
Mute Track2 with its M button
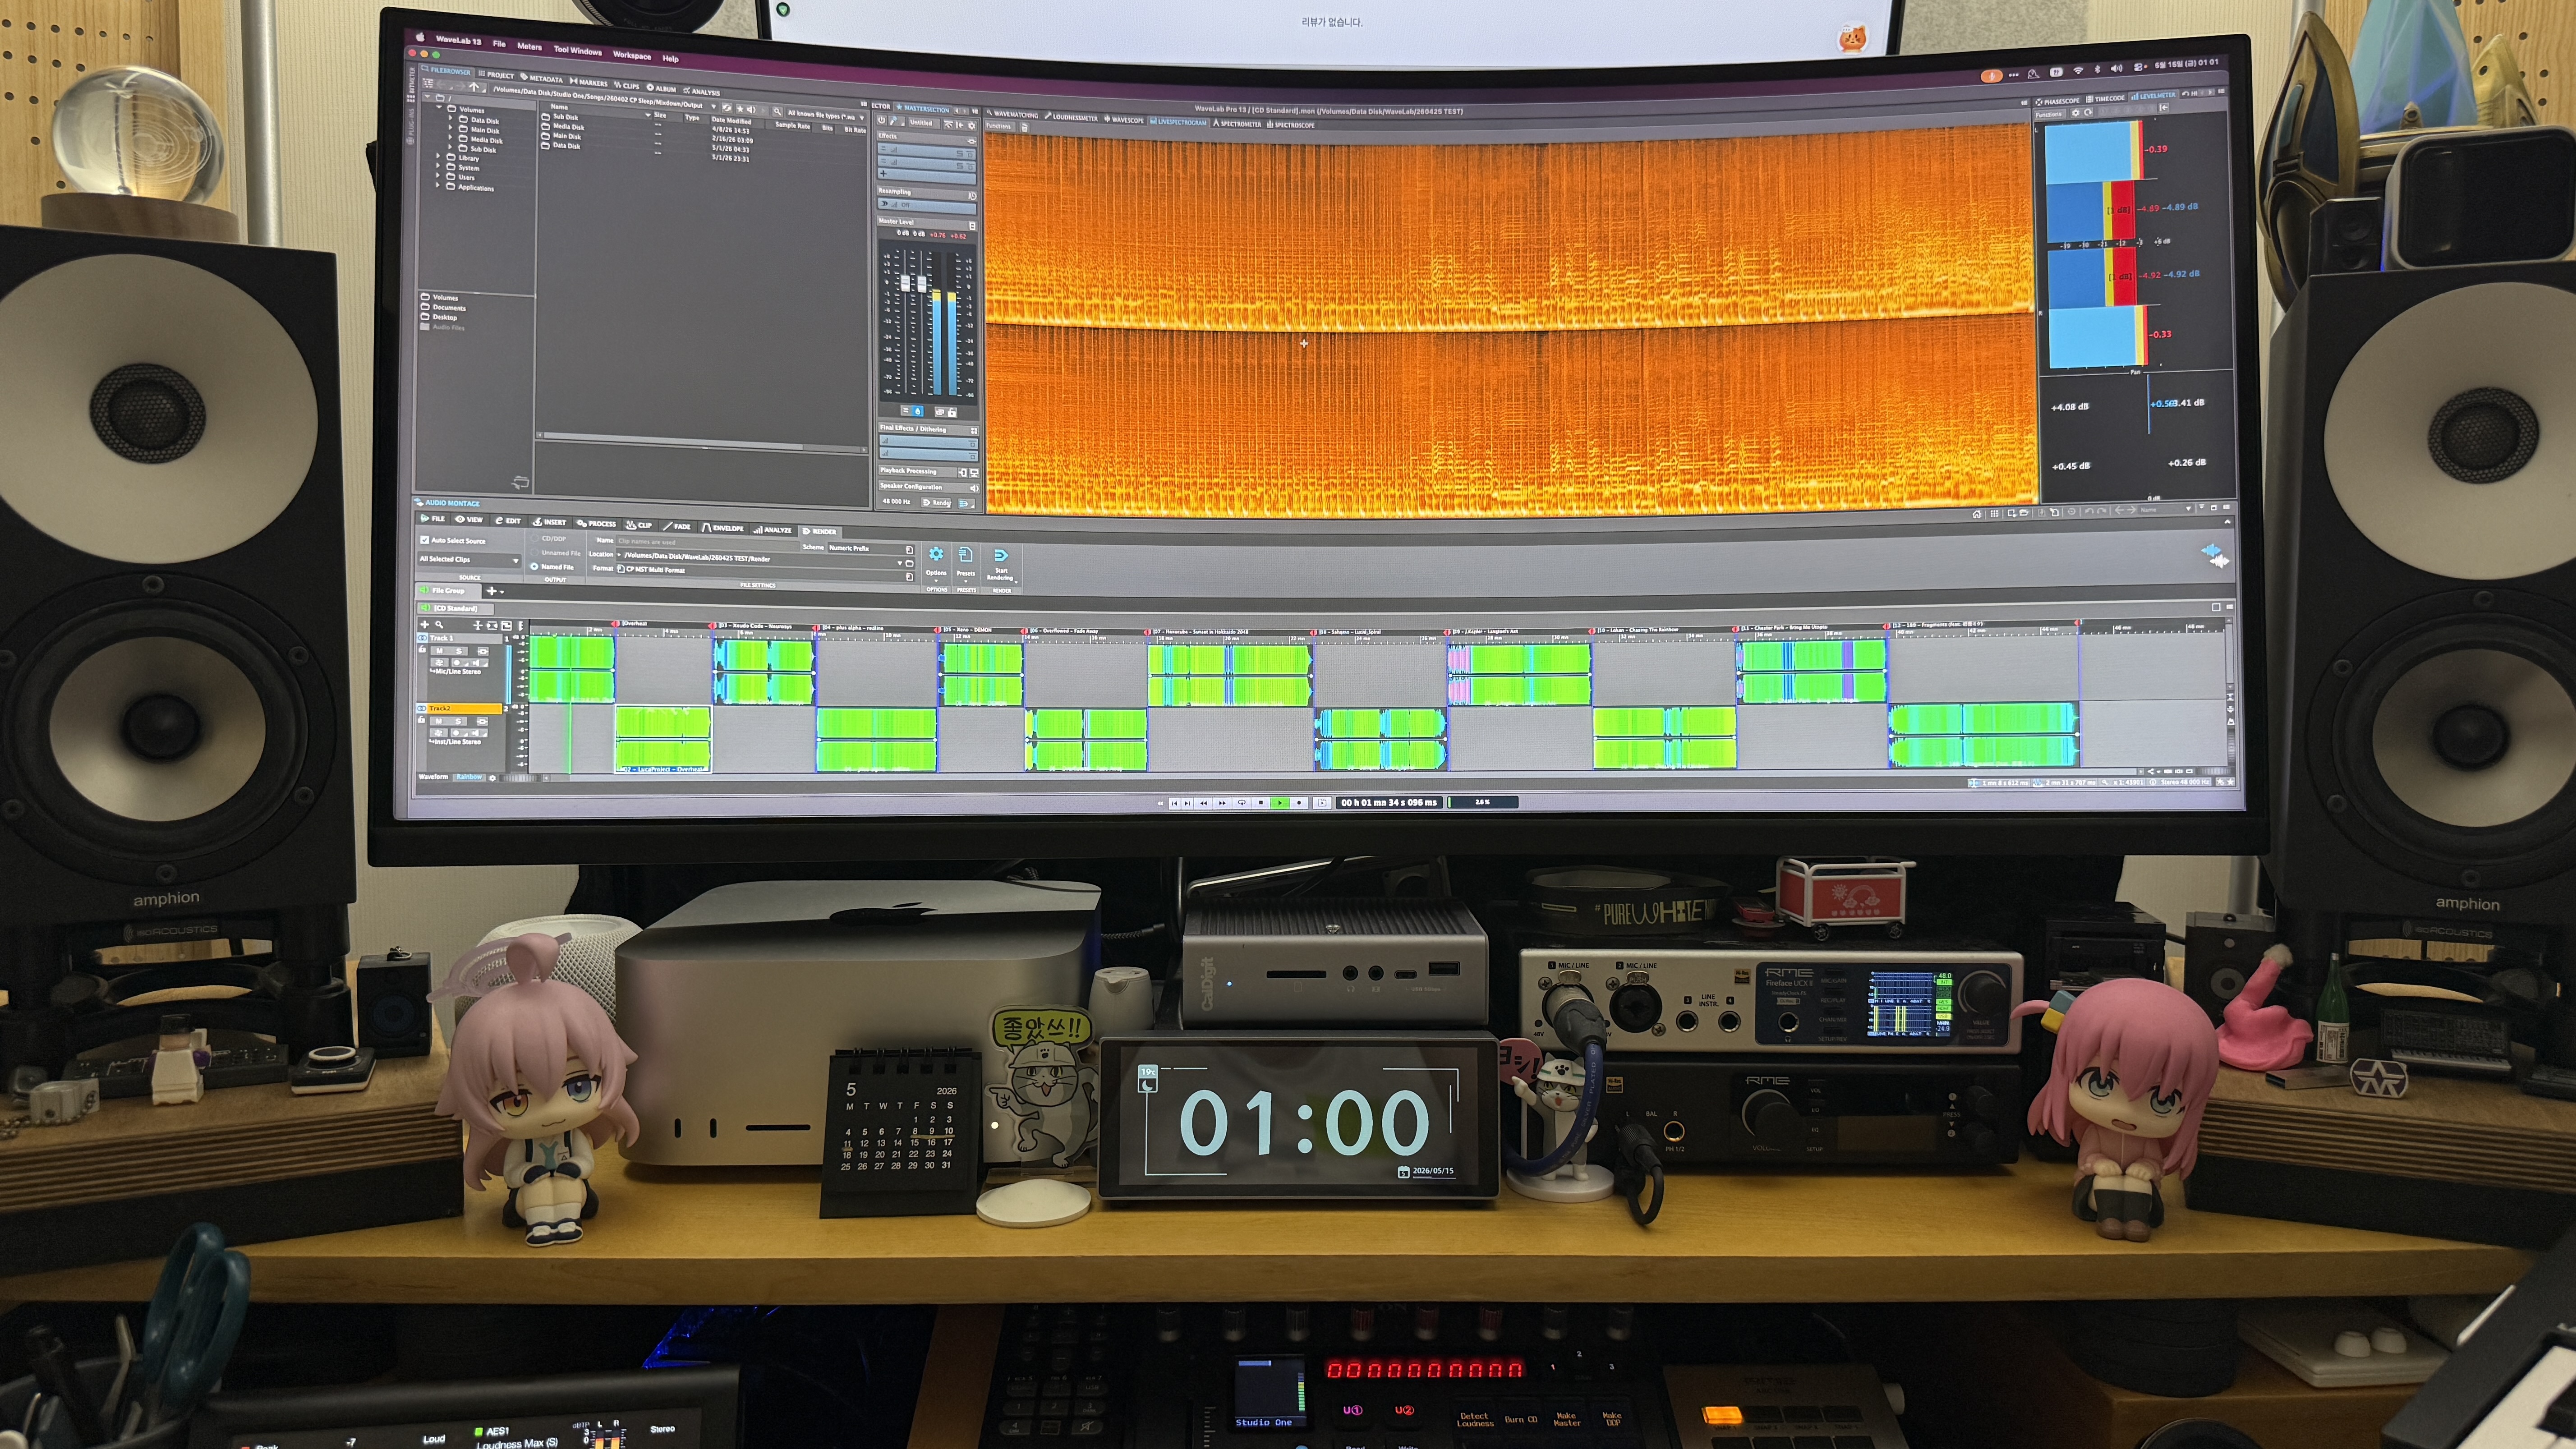439,721
